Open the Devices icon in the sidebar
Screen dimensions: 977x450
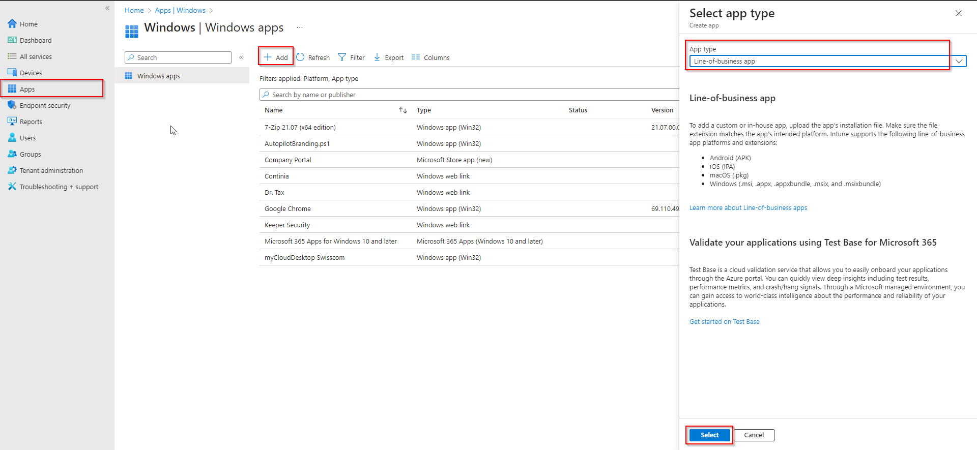[x=12, y=73]
